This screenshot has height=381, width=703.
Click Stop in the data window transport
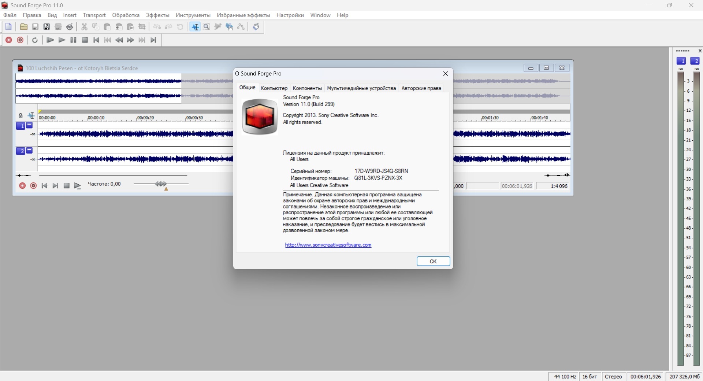click(67, 186)
